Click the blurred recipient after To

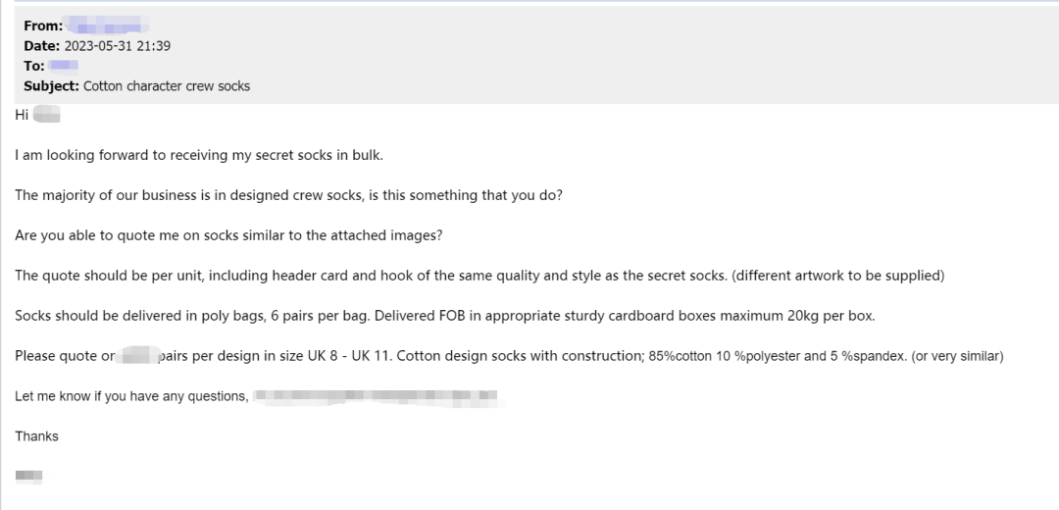[x=64, y=66]
